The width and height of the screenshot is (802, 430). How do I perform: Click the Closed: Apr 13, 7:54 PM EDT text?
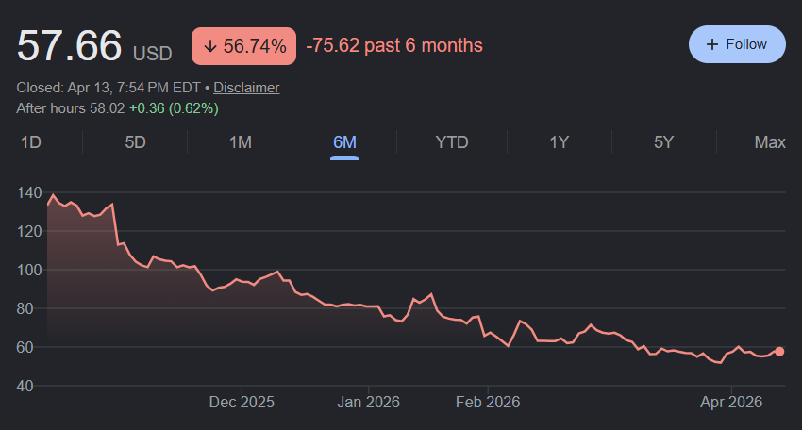coord(109,88)
